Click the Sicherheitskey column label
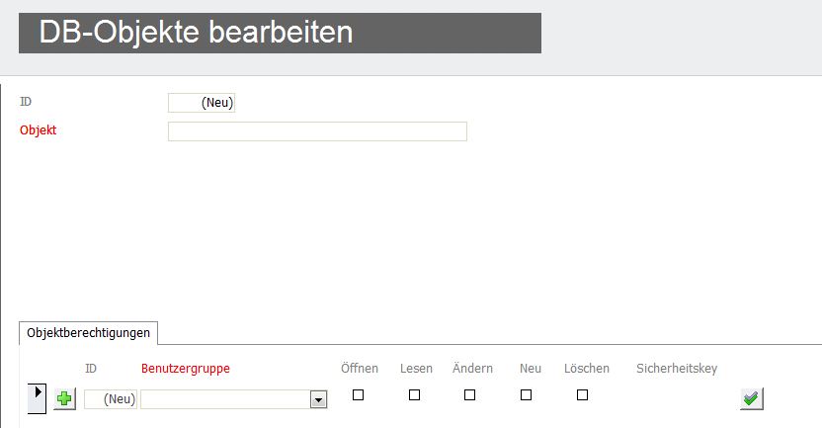This screenshot has width=822, height=428. 677,369
